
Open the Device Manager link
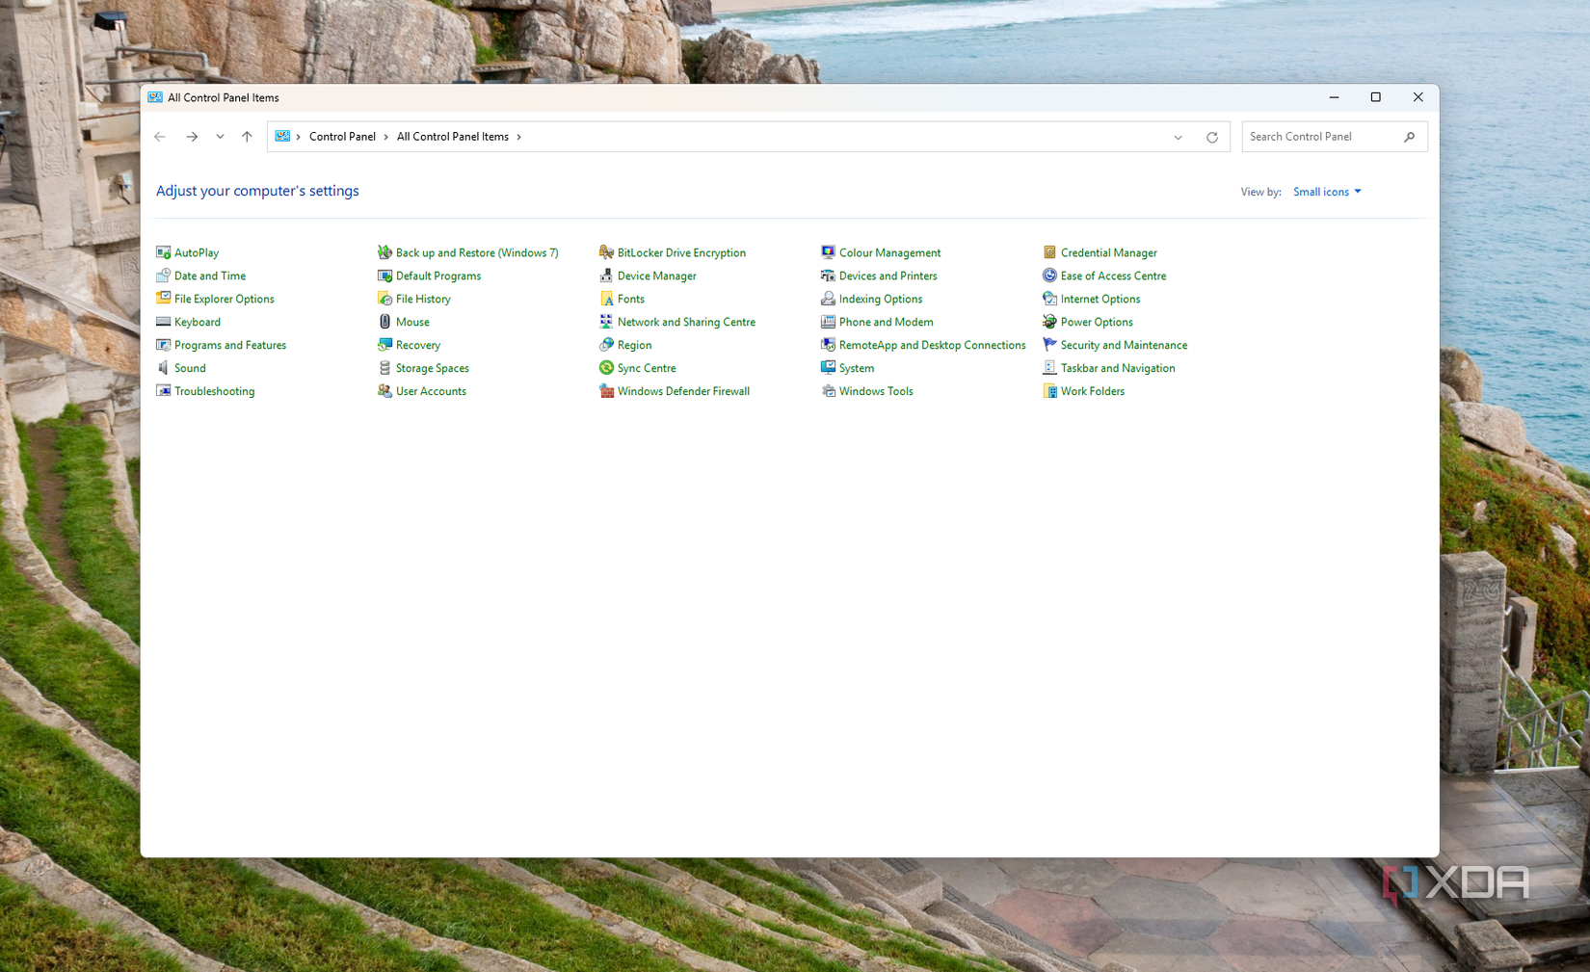(656, 276)
